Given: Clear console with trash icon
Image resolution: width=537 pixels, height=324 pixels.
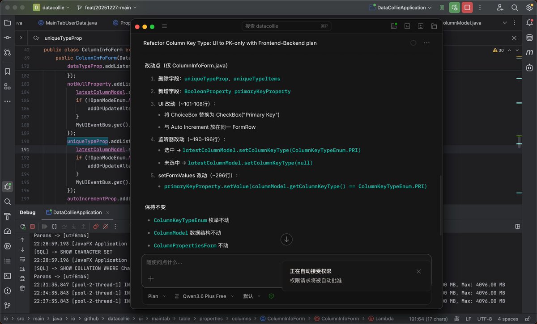Looking at the screenshot, I should [22, 288].
